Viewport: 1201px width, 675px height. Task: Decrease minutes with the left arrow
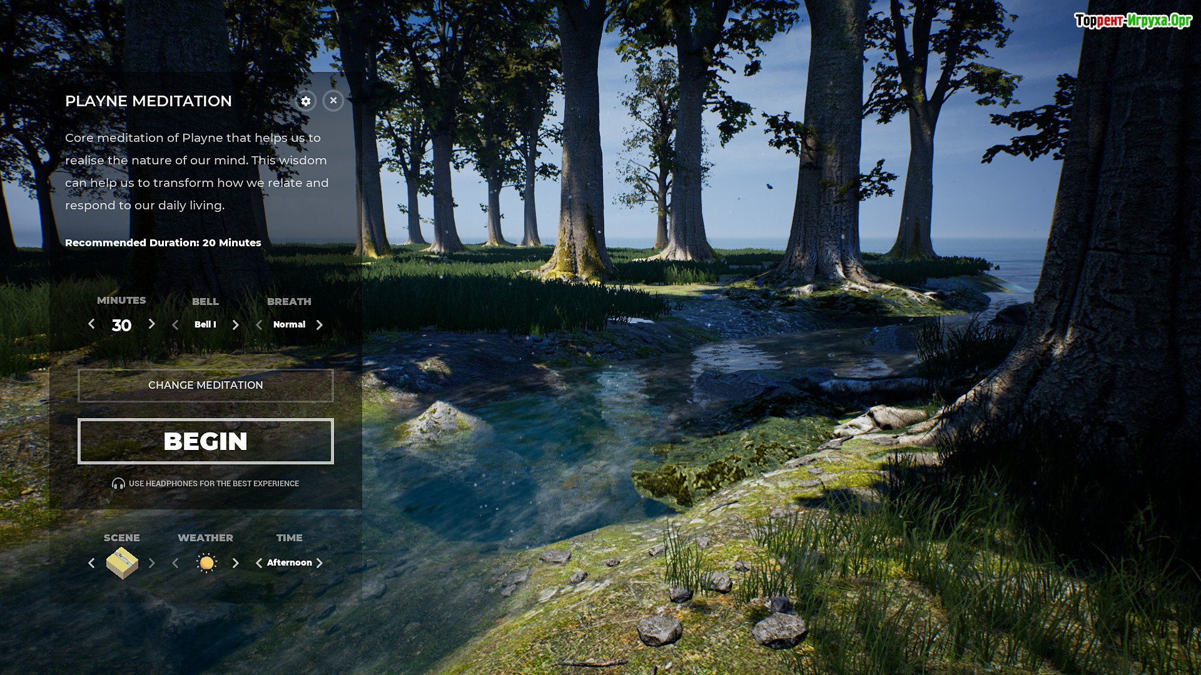91,324
